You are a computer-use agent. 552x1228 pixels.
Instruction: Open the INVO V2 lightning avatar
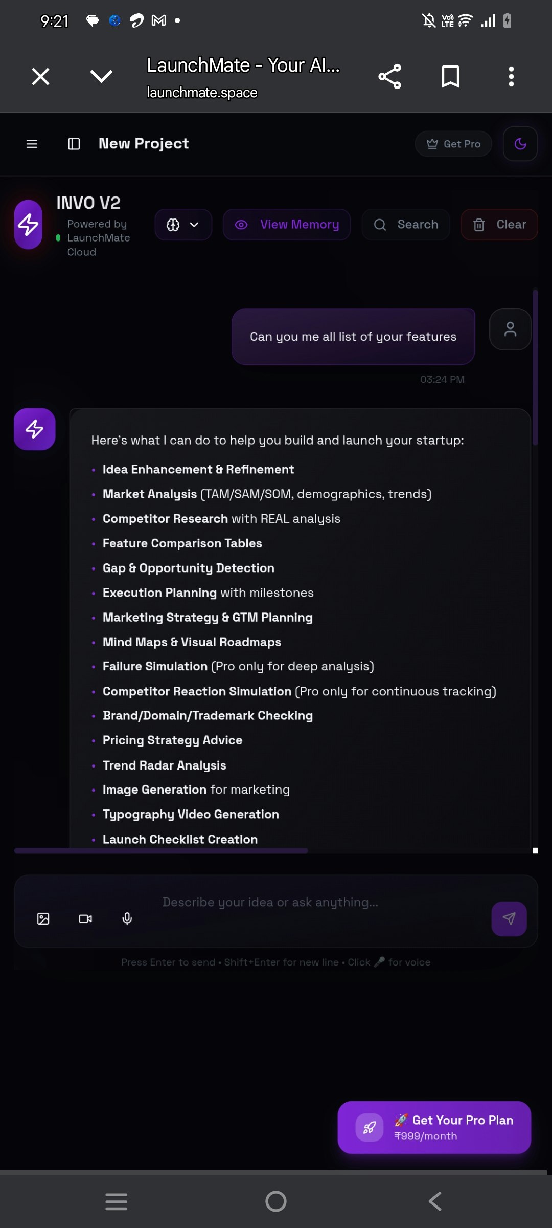click(x=27, y=225)
